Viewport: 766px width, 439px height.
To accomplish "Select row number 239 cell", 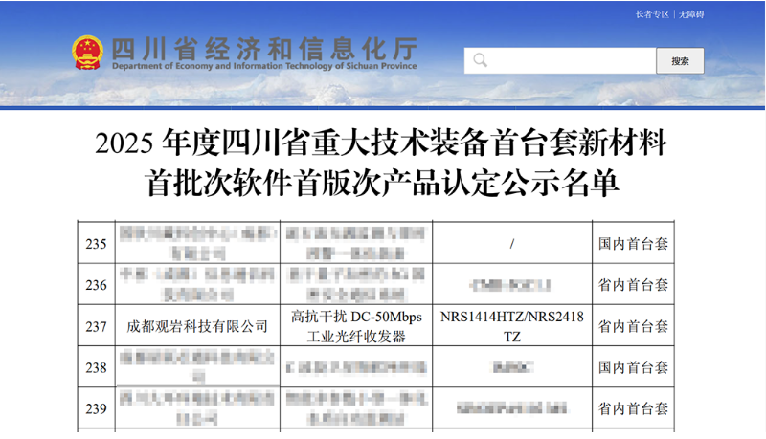I will point(97,408).
